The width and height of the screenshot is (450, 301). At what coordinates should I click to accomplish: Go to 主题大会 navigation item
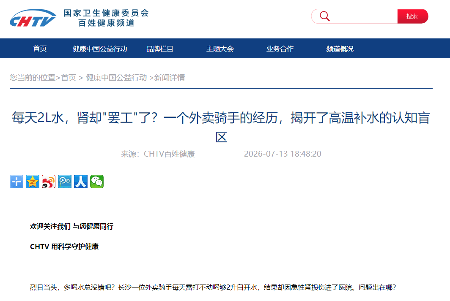pyautogui.click(x=220, y=49)
